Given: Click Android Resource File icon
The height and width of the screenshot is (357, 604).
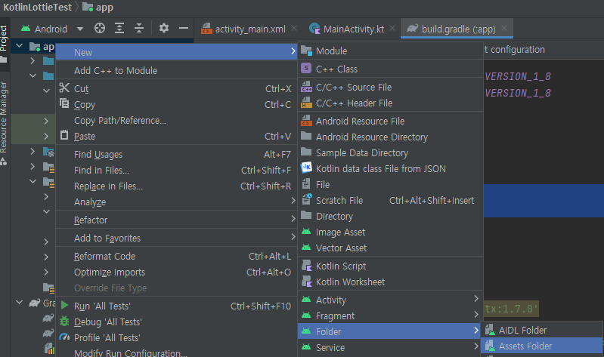Looking at the screenshot, I should point(306,121).
